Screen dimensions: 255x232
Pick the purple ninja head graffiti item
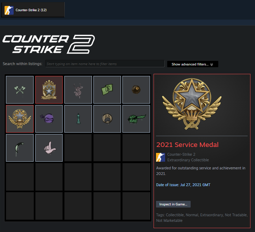point(49,119)
